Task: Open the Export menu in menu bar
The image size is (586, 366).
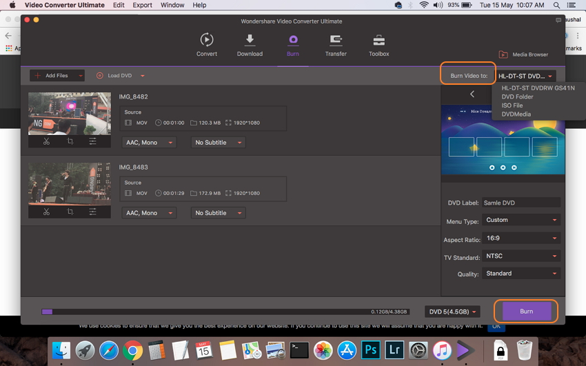Action: 142,5
